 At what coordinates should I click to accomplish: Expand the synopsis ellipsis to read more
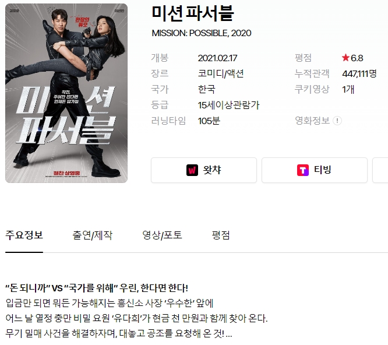point(229,335)
